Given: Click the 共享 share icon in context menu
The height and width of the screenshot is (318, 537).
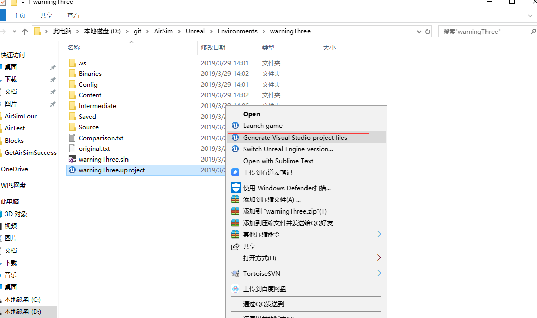Looking at the screenshot, I should click(x=236, y=246).
